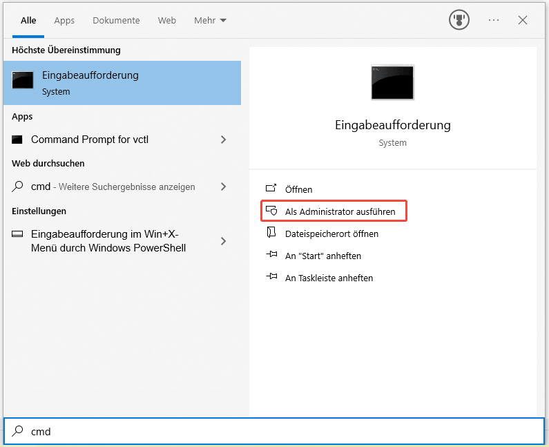This screenshot has height=447, width=549.
Task: Expand the Mehr dropdown
Action: [211, 20]
